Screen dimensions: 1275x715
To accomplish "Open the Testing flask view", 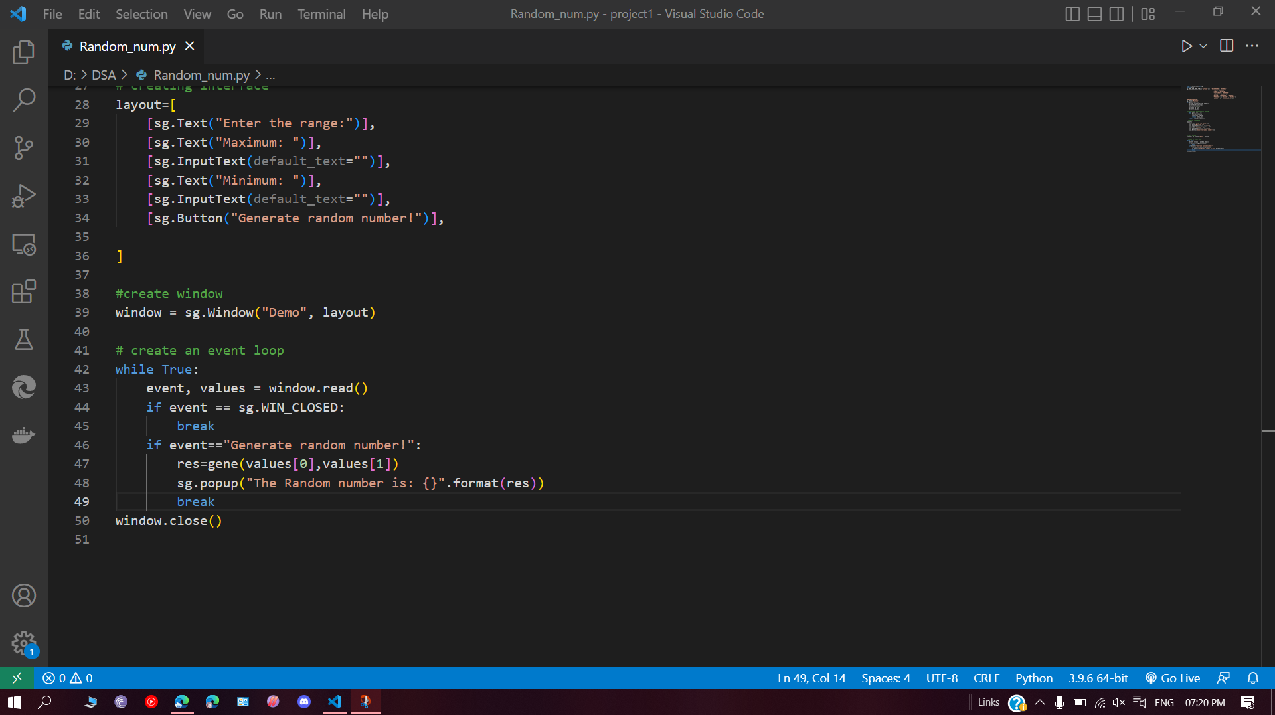I will (24, 340).
